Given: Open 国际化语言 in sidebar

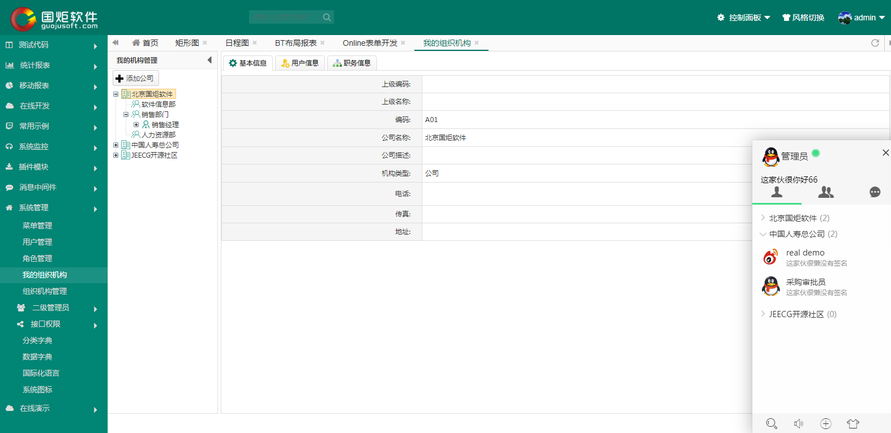Looking at the screenshot, I should [41, 373].
